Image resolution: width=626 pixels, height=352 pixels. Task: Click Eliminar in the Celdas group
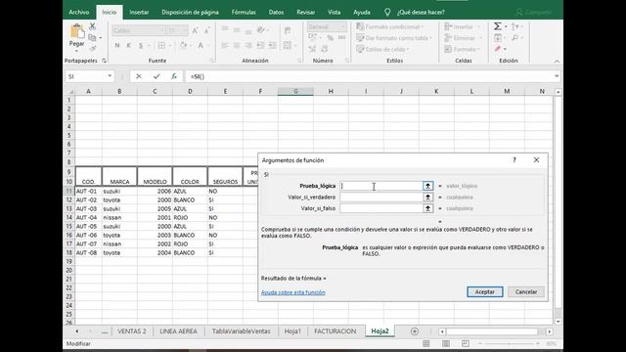[x=463, y=38]
